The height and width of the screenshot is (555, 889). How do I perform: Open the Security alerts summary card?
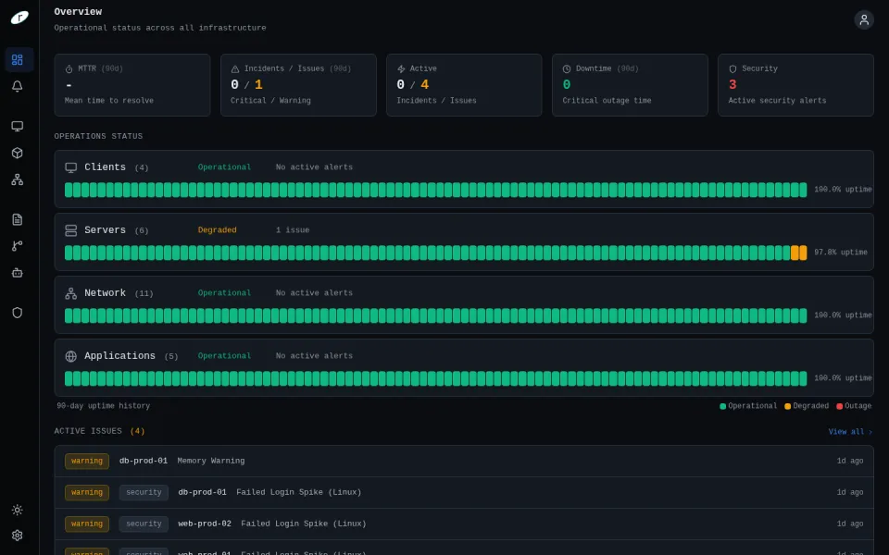(795, 85)
